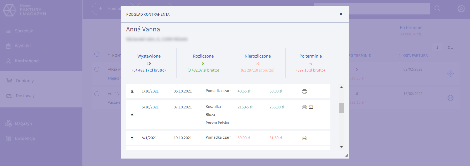470x166 pixels.
Task: Open Sprzedaż in sidebar
Action: click(24, 31)
